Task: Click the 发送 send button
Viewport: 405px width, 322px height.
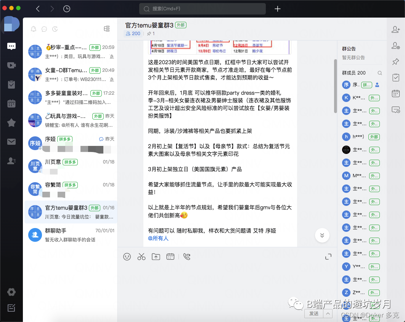Action: (x=314, y=314)
